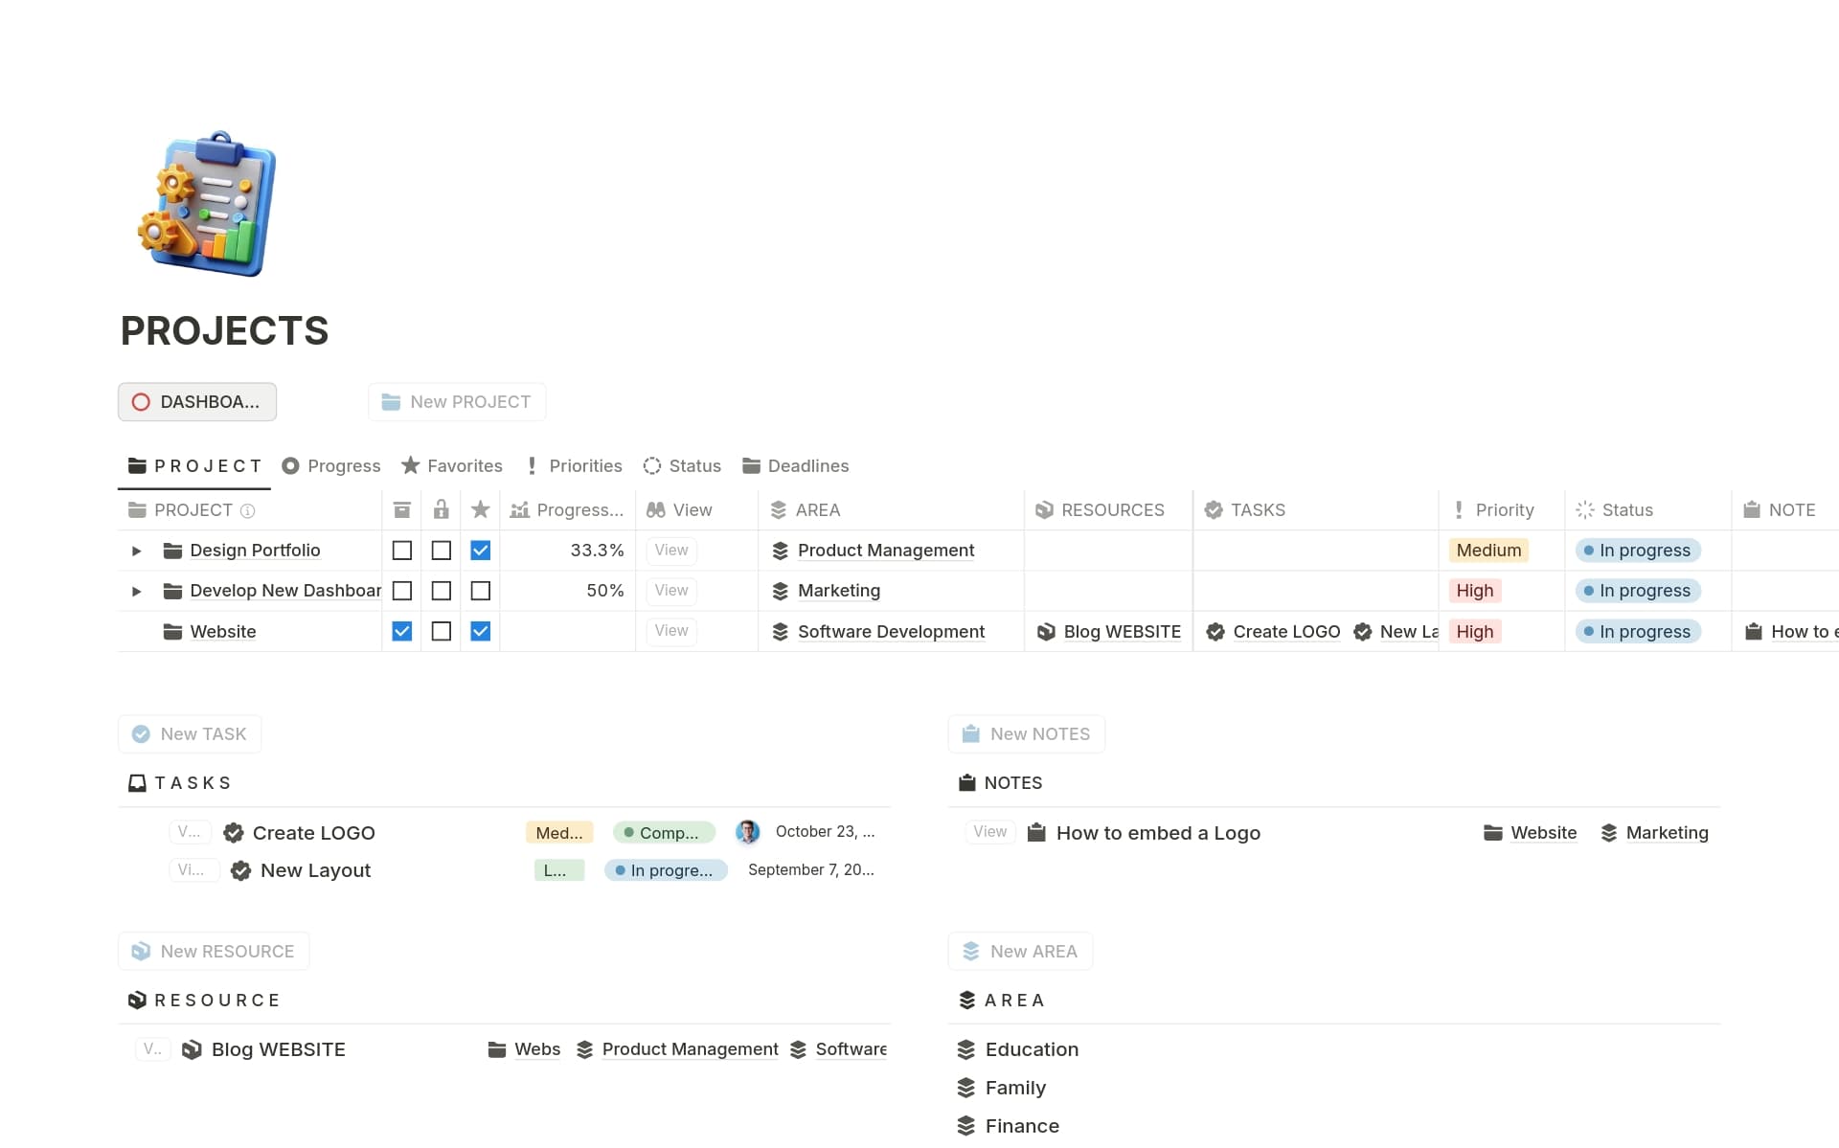The image size is (1839, 1148).
Task: Click the AREA section stack icon
Action: 966,1001
